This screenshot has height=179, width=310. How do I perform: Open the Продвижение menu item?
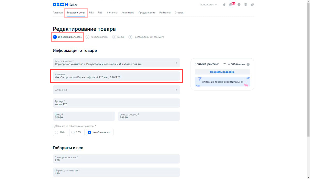coord(147,13)
